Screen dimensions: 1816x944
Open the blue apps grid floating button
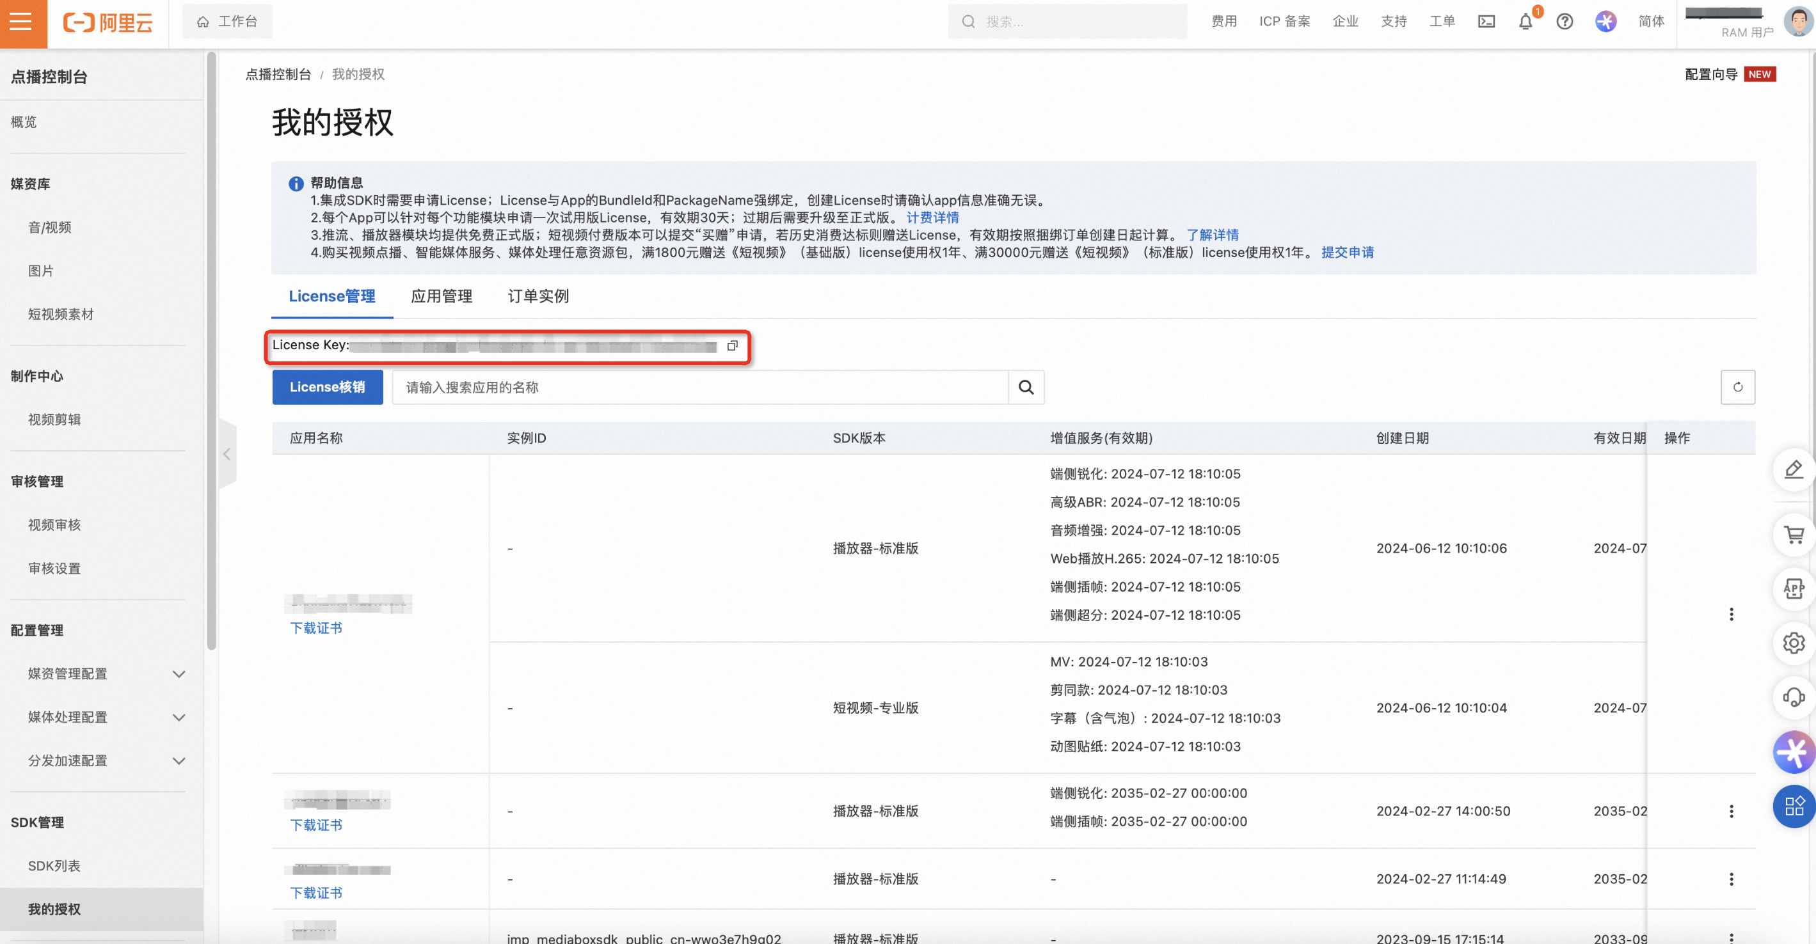tap(1794, 806)
